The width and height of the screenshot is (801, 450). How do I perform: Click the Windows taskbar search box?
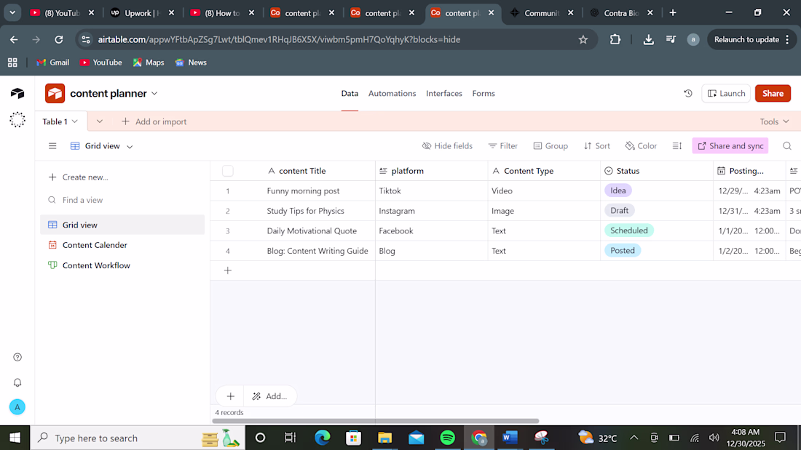click(x=138, y=438)
